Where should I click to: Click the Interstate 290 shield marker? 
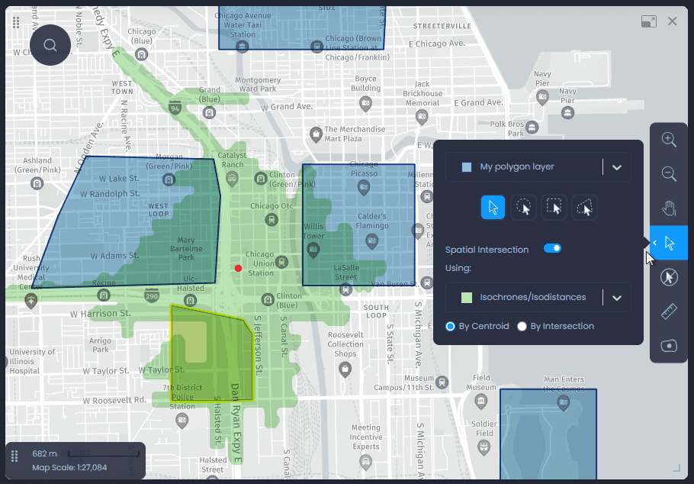point(151,295)
